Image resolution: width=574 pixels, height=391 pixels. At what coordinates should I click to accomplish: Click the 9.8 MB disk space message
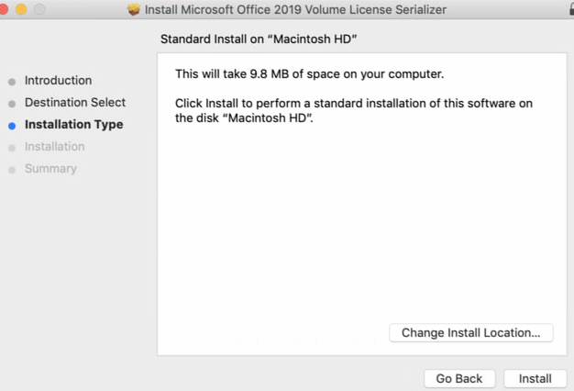(x=309, y=74)
